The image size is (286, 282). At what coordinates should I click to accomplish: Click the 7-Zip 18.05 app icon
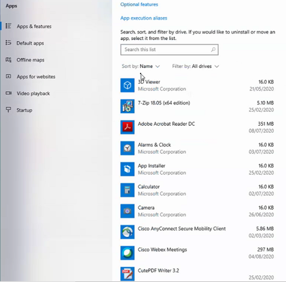[127, 106]
